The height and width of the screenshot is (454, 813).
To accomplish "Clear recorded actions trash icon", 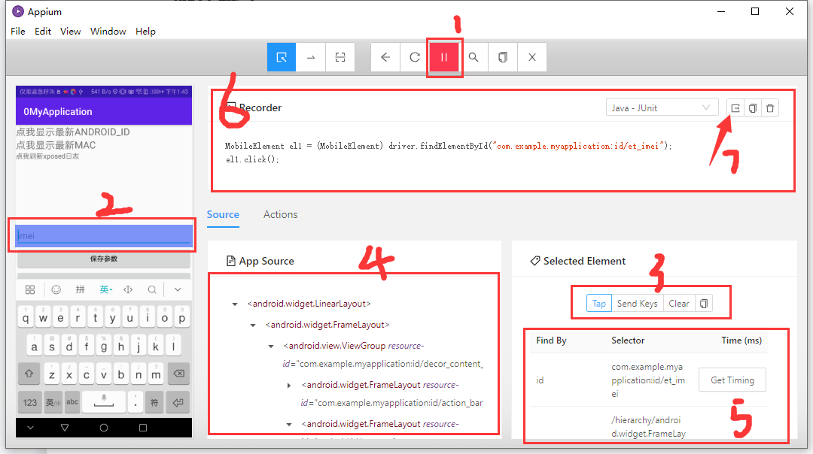I will click(770, 107).
